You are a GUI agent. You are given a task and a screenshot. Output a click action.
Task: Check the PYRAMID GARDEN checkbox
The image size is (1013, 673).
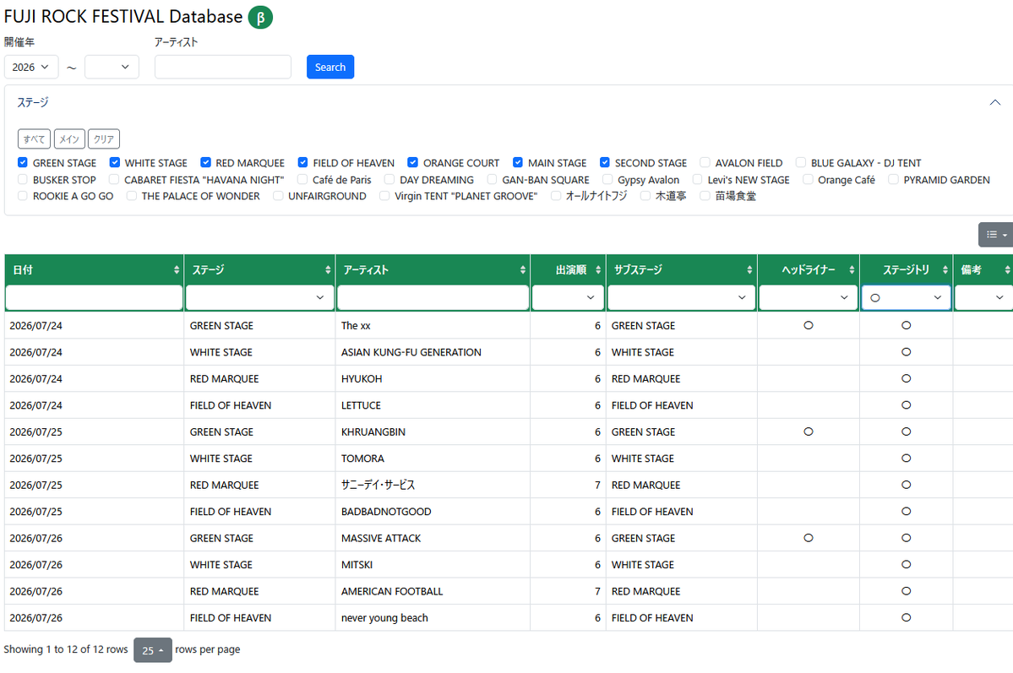pyautogui.click(x=893, y=179)
